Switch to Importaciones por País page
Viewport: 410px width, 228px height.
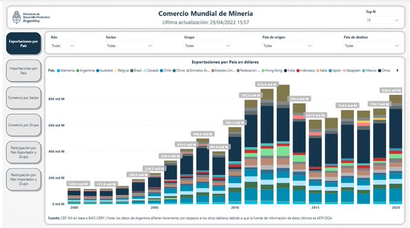24,71
